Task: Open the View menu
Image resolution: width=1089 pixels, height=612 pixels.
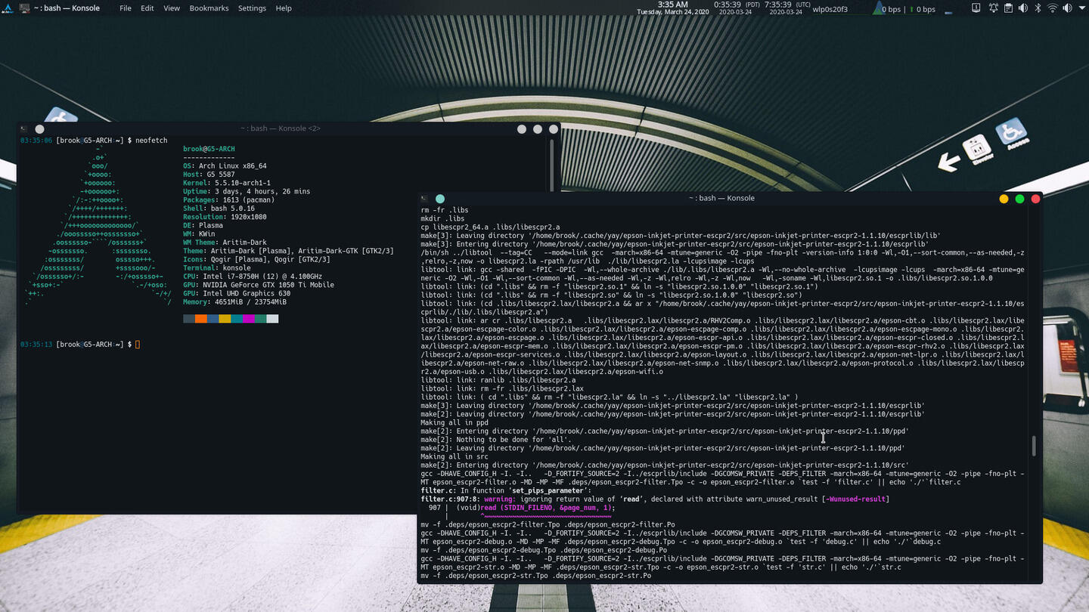Action: 172,8
